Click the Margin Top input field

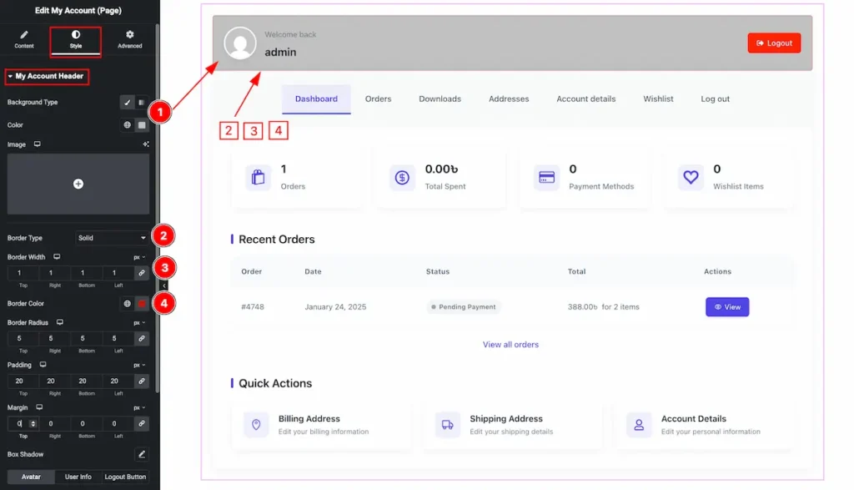(18, 424)
